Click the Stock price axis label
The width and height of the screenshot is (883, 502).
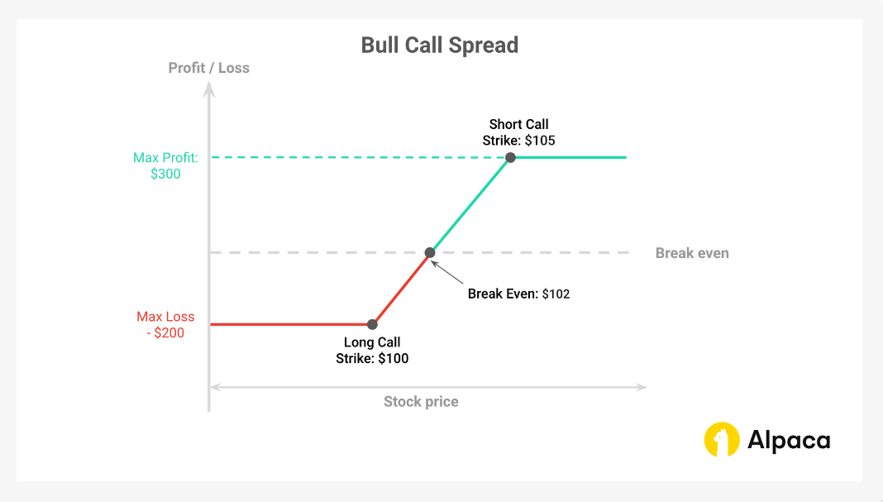click(x=421, y=402)
